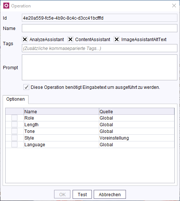Tick the Tone option checkbox
Image resolution: width=180 pixels, height=201 pixels.
click(14, 131)
